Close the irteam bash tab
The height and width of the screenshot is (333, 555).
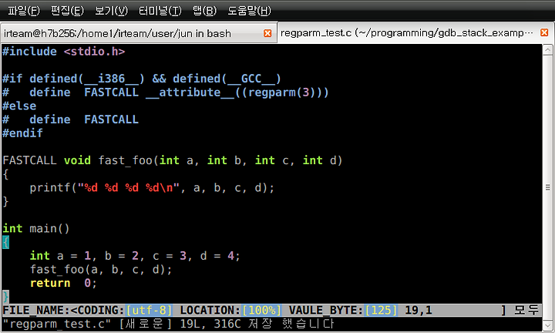pyautogui.click(x=267, y=33)
